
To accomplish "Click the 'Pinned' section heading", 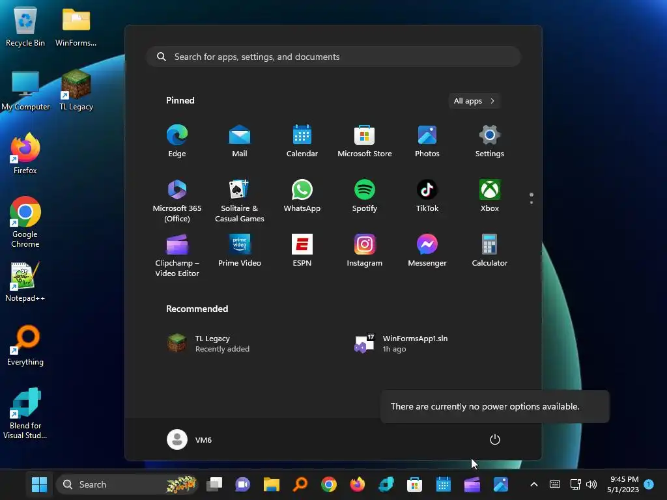I will pos(180,100).
